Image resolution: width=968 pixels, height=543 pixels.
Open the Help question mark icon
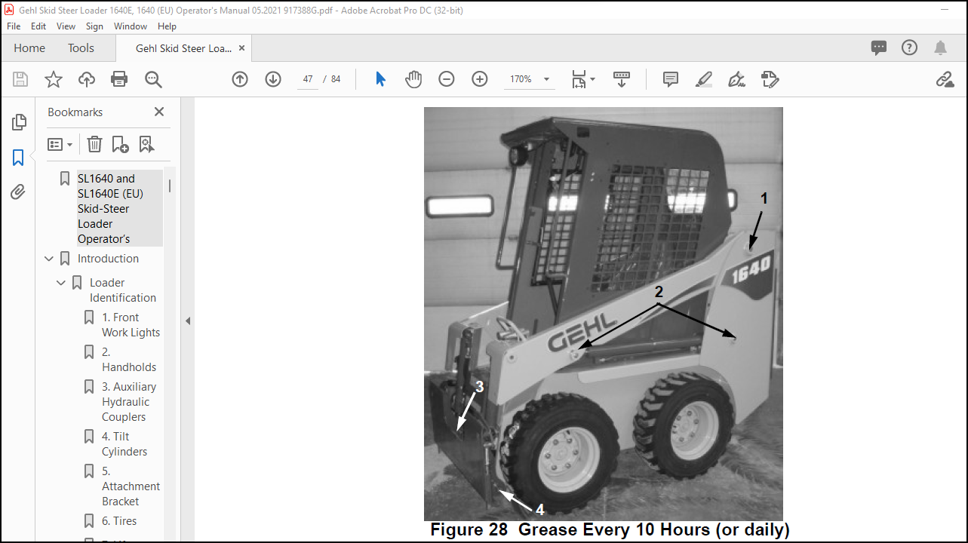(x=910, y=48)
